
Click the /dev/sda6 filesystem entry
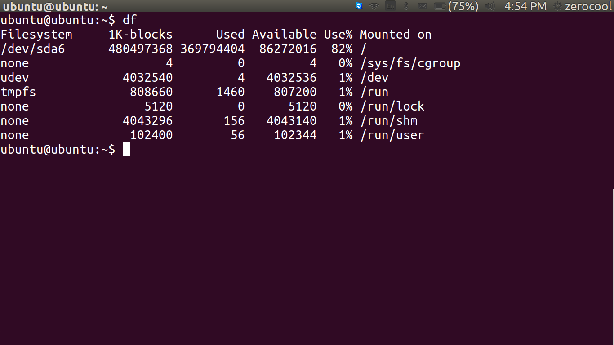coord(32,49)
